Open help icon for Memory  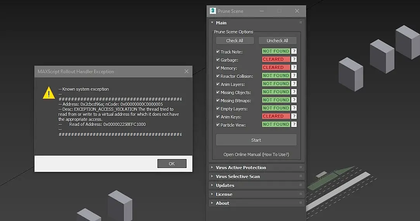tap(294, 67)
